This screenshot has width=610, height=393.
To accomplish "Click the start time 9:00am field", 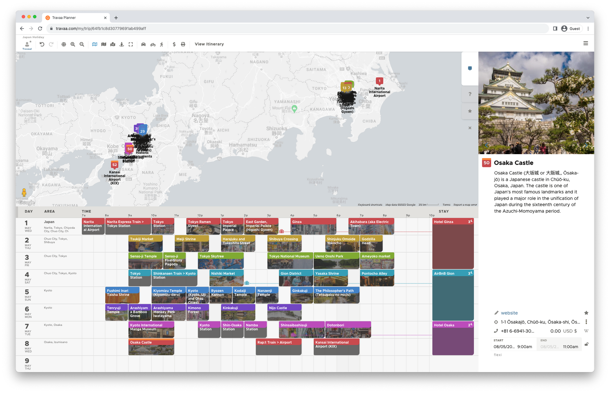I will coord(525,347).
